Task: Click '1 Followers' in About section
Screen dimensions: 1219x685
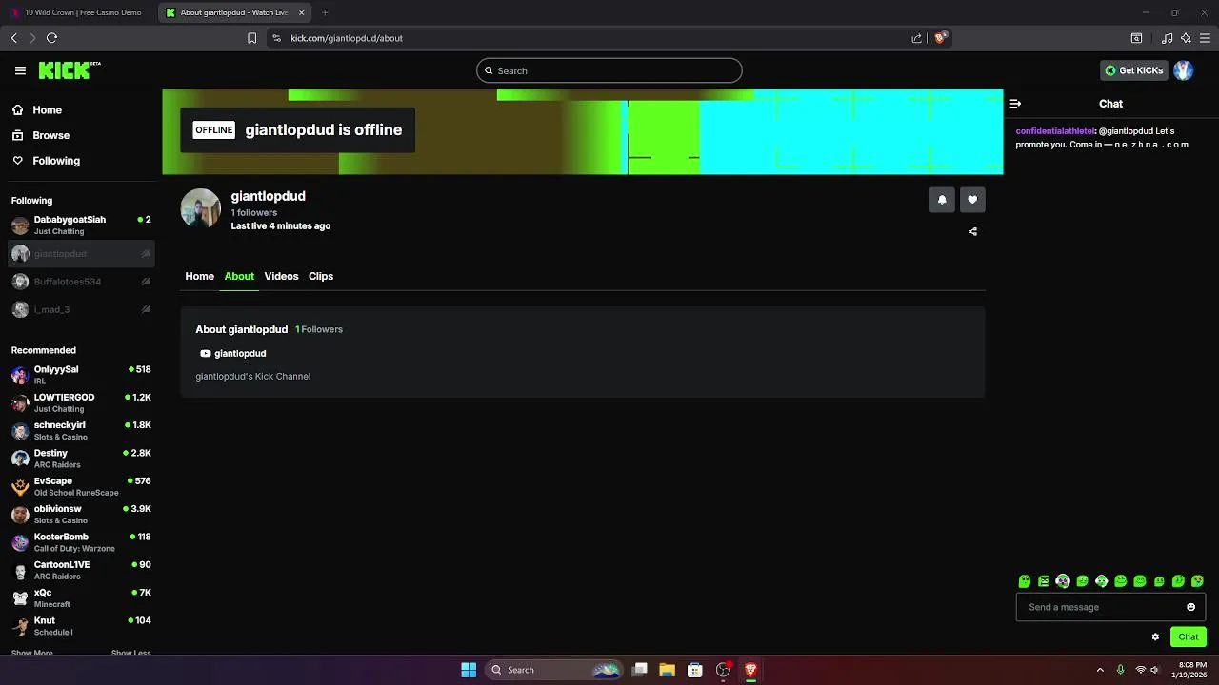Action: pos(319,329)
